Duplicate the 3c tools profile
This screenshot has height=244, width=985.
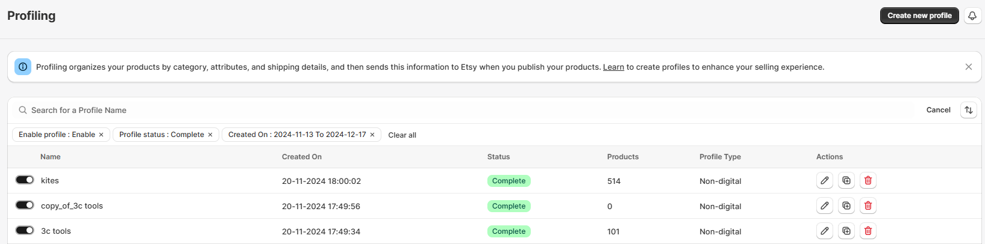click(x=846, y=231)
